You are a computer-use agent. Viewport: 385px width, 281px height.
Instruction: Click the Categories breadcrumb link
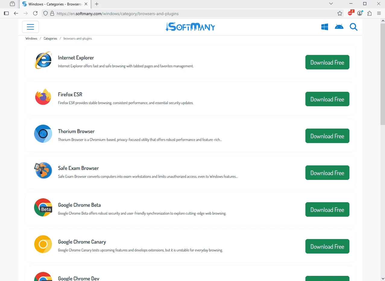tap(50, 39)
